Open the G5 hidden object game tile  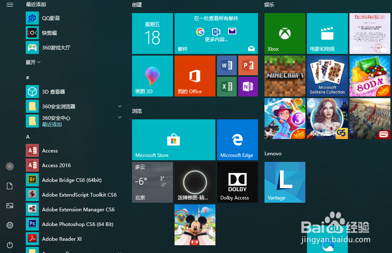(x=327, y=119)
